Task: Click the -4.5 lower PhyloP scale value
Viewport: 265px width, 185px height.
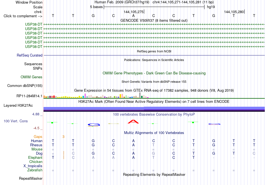Action: pyautogui.click(x=36, y=128)
